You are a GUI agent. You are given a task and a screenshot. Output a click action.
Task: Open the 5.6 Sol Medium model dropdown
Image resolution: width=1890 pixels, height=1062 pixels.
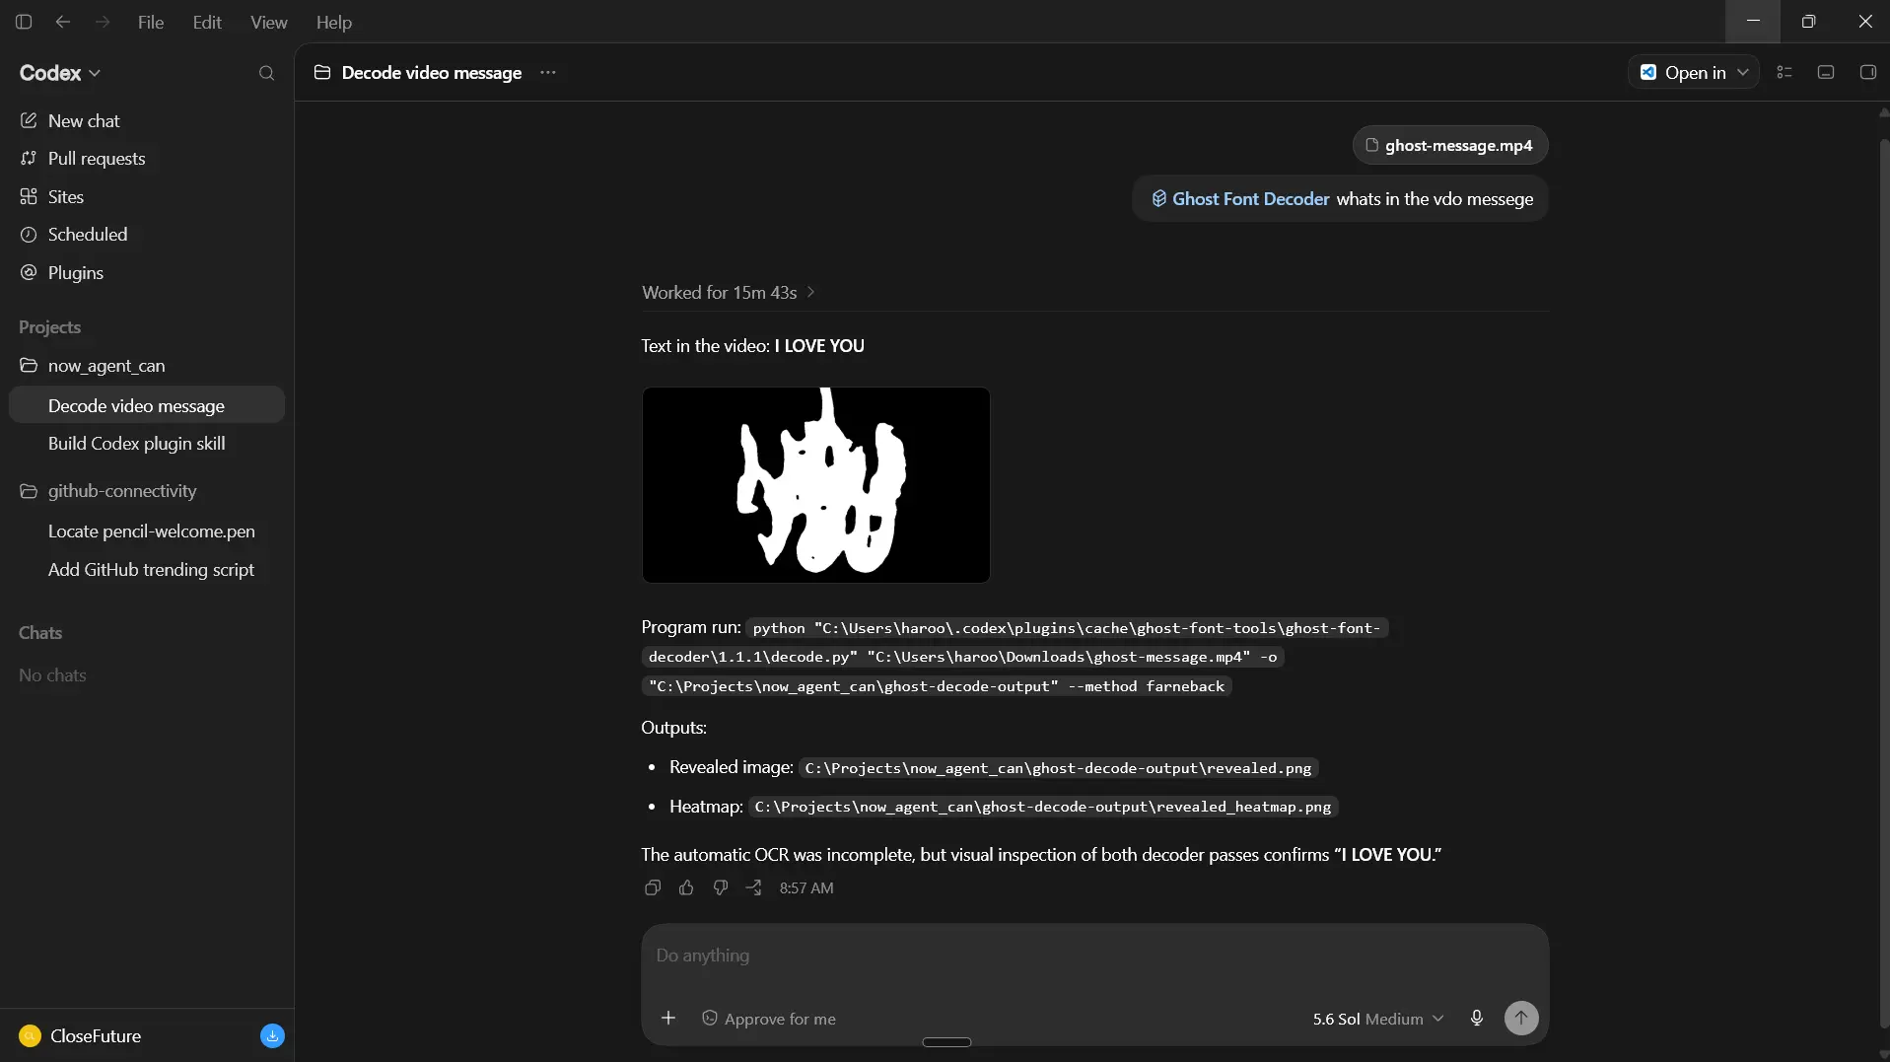click(1377, 1019)
